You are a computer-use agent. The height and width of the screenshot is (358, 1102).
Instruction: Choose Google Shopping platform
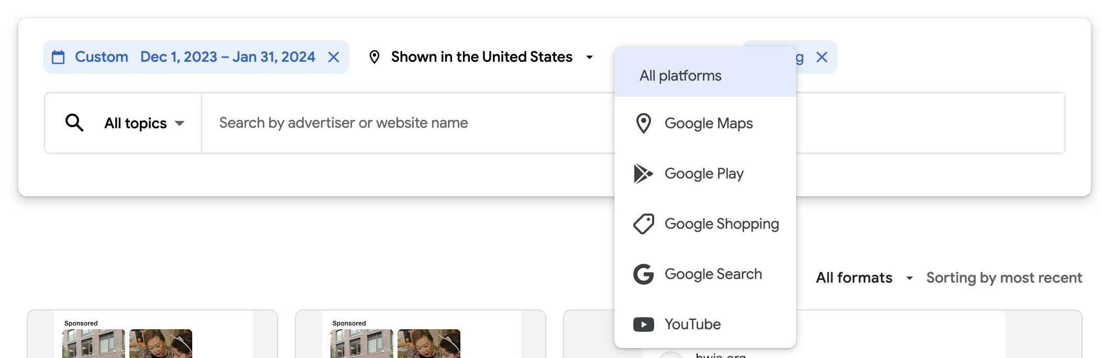[x=705, y=224]
